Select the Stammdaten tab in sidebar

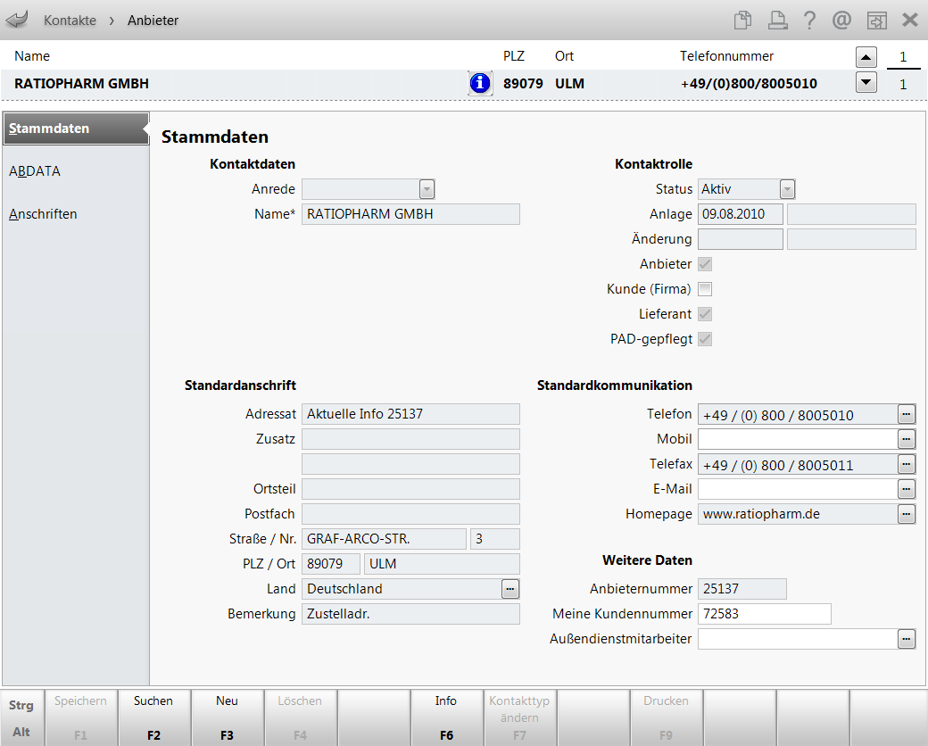point(76,128)
